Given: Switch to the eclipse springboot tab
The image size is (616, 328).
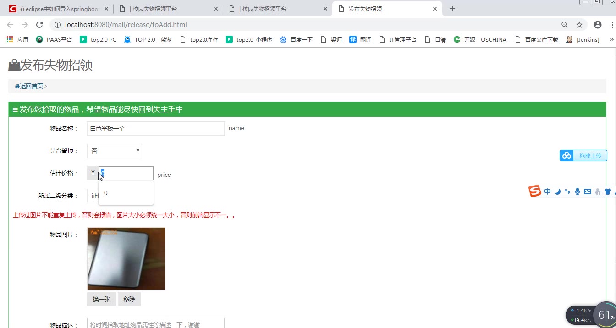Looking at the screenshot, I should [59, 9].
